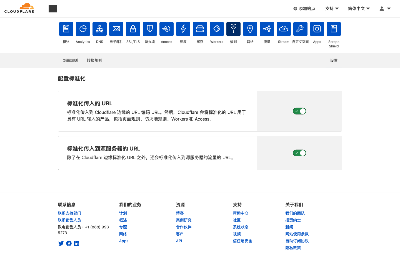Viewport: 400px width, 265px height.
Task: Expand the 支持 dropdown in header
Action: pos(332,9)
